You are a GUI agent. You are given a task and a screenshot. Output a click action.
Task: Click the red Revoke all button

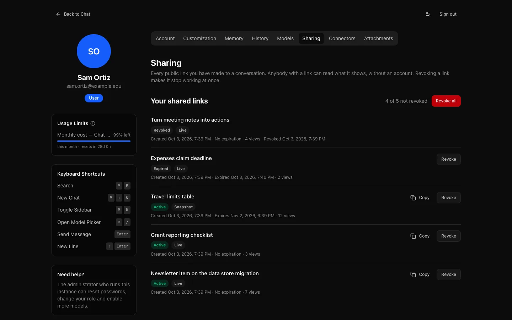click(446, 101)
